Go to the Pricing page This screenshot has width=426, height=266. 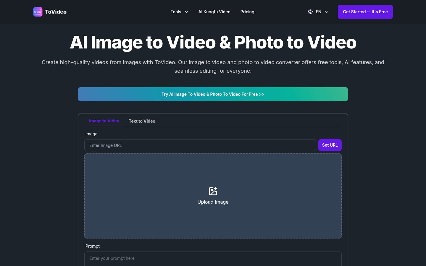(x=247, y=12)
